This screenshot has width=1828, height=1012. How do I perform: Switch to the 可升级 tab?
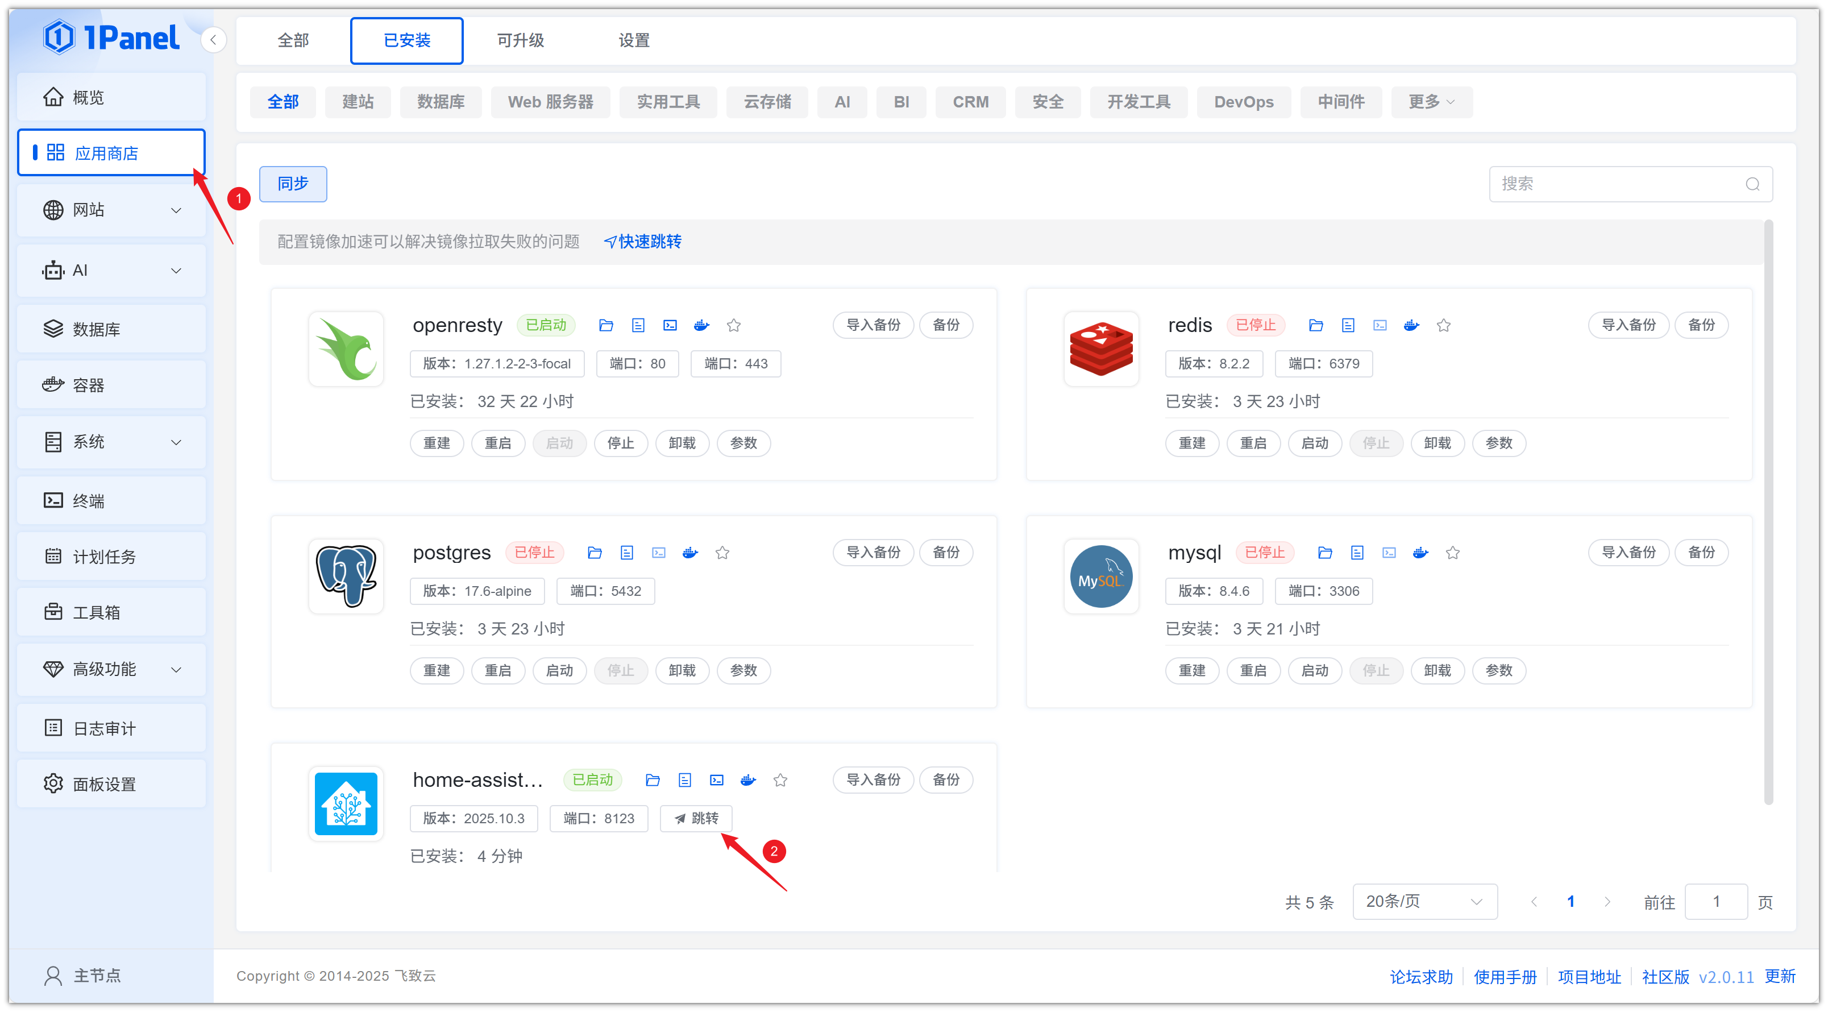(x=520, y=40)
